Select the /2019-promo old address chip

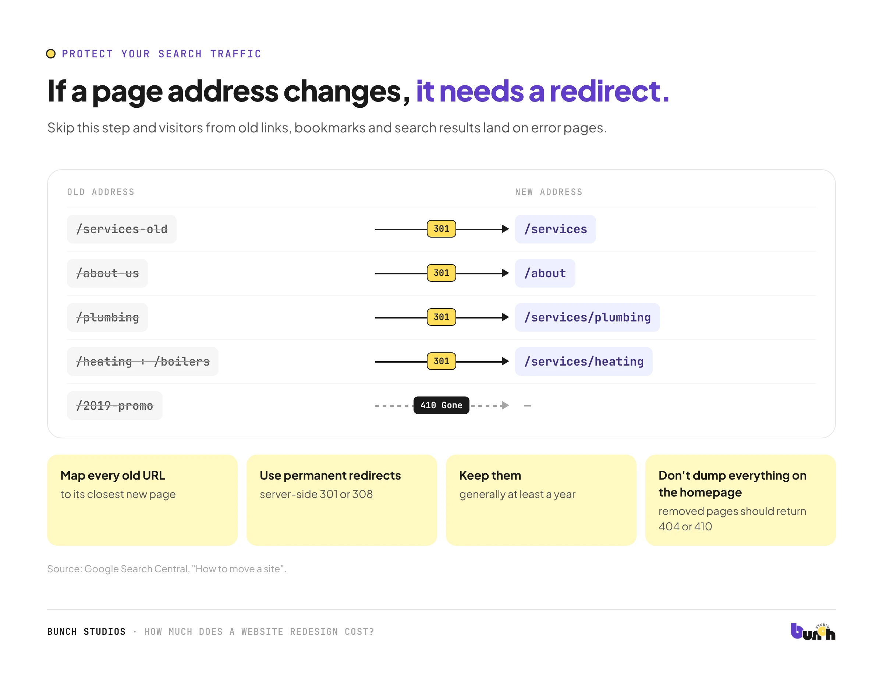(115, 406)
